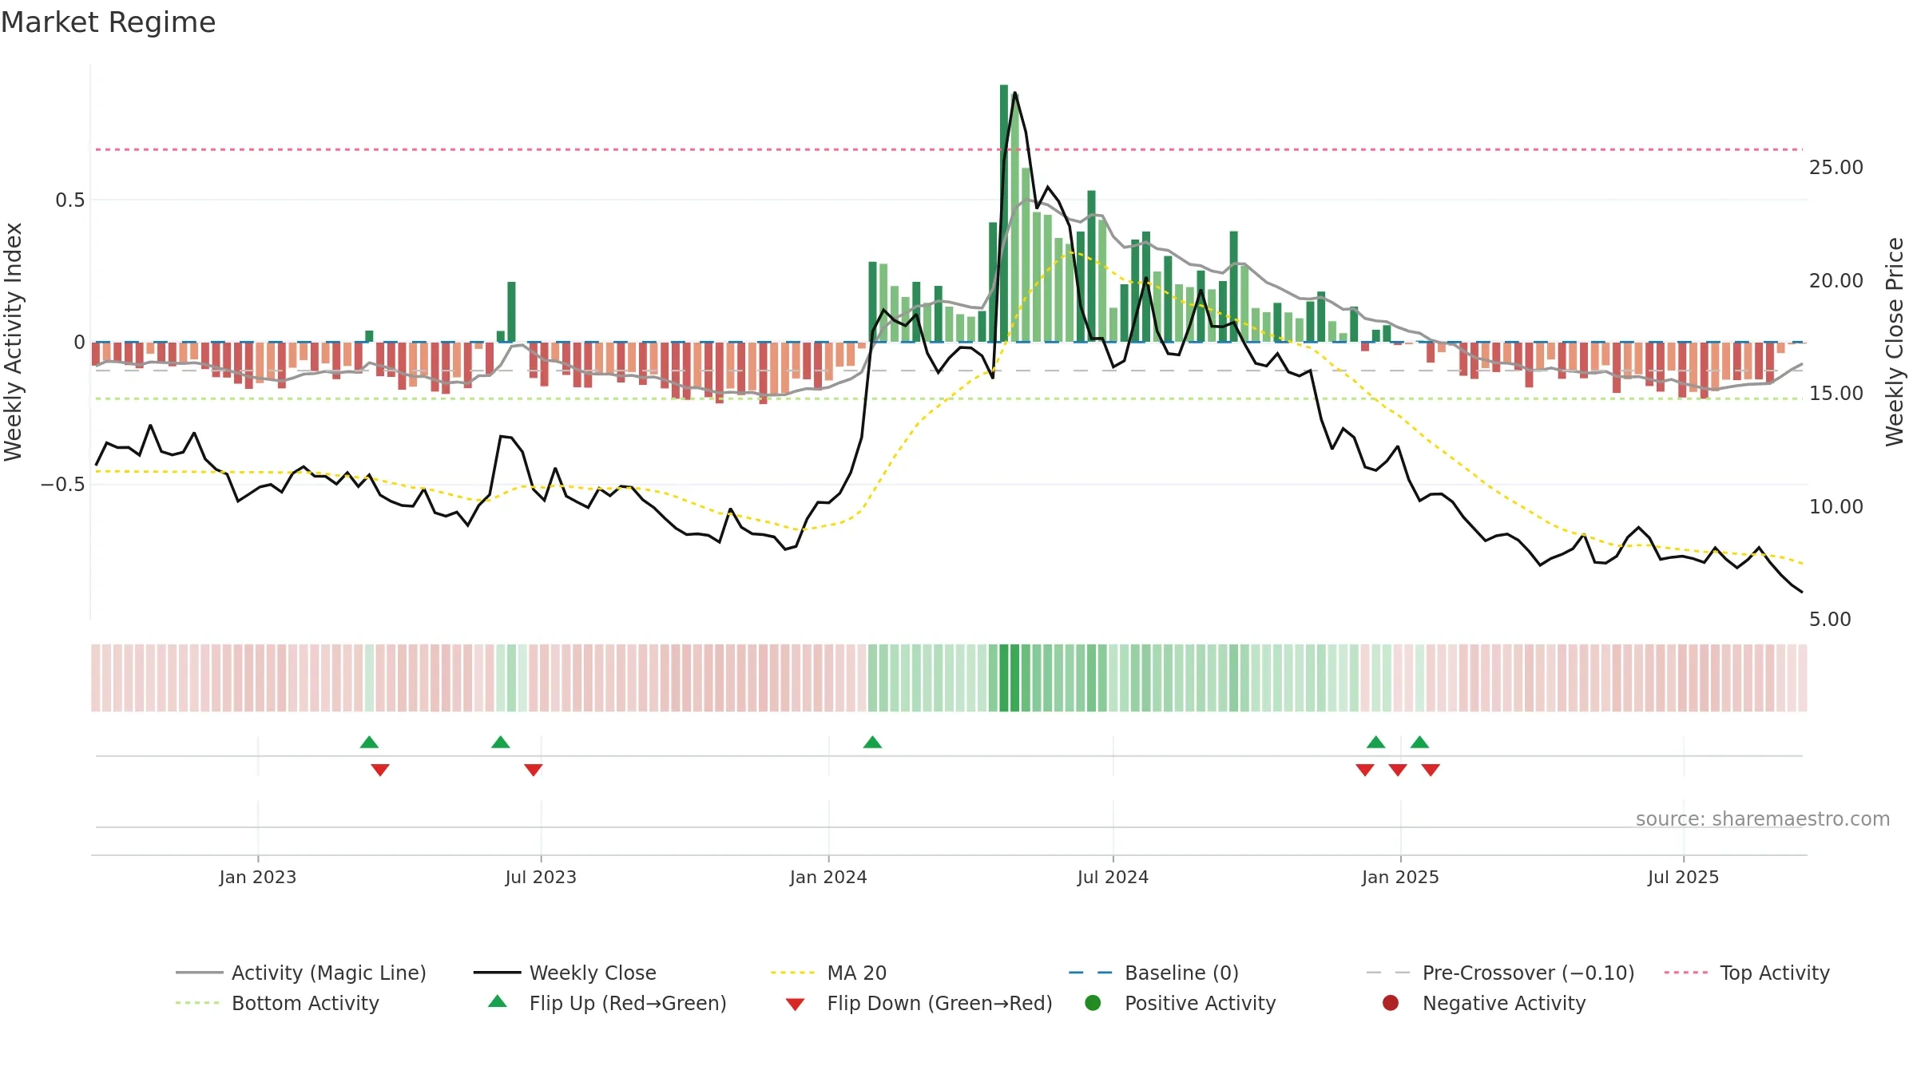Click first Flip Up marker in early 2023
The image size is (1917, 1078).
click(369, 743)
